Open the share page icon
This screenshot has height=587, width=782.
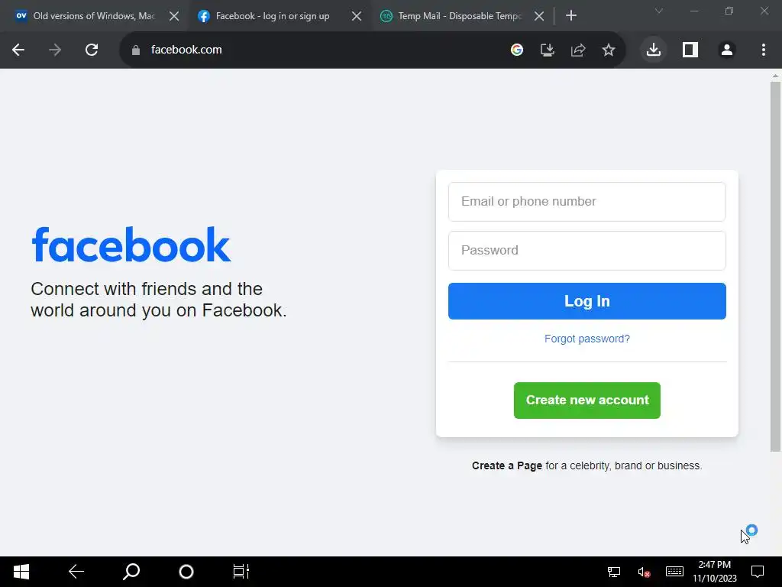[x=577, y=50]
